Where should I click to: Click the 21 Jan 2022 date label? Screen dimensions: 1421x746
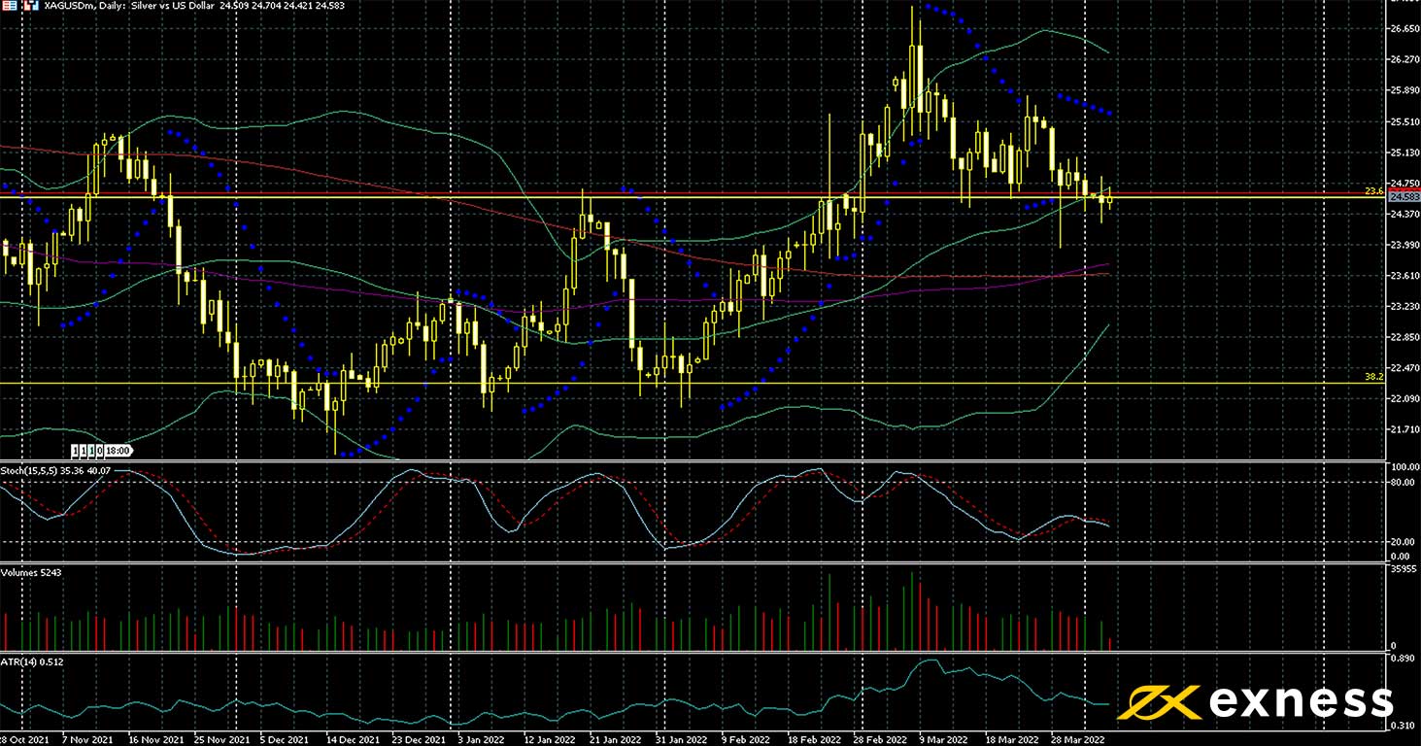[x=617, y=739]
